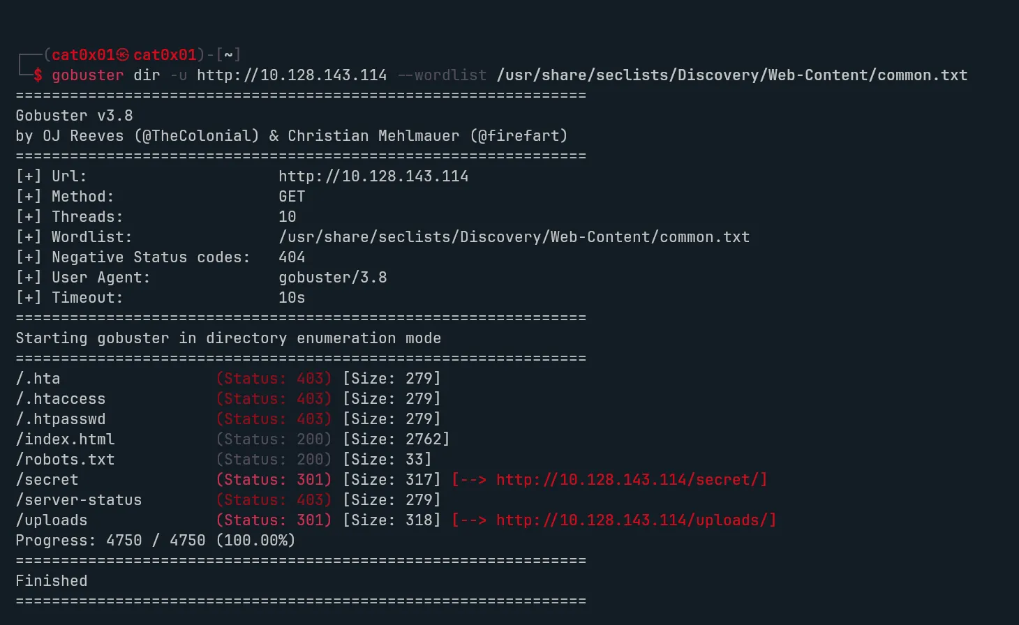Click the @TheColonial author handle
This screenshot has height=625, width=1019.
[x=197, y=136]
